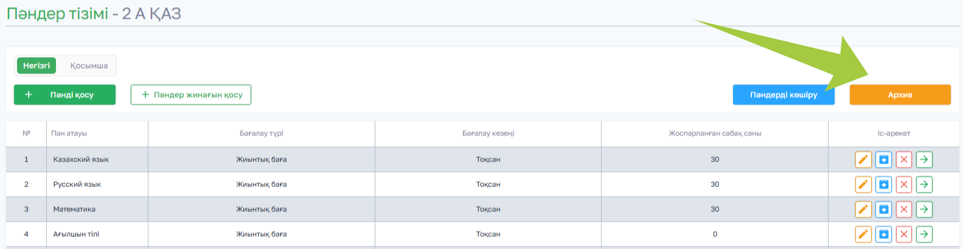Select the Негізгі tab
The height and width of the screenshot is (249, 963).
coord(37,66)
